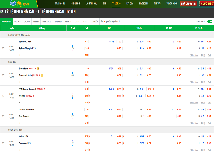Viewport: 214px width, 152px height.
Task: Open Phân tích for Sydney FC U20
Action: coord(194,55)
